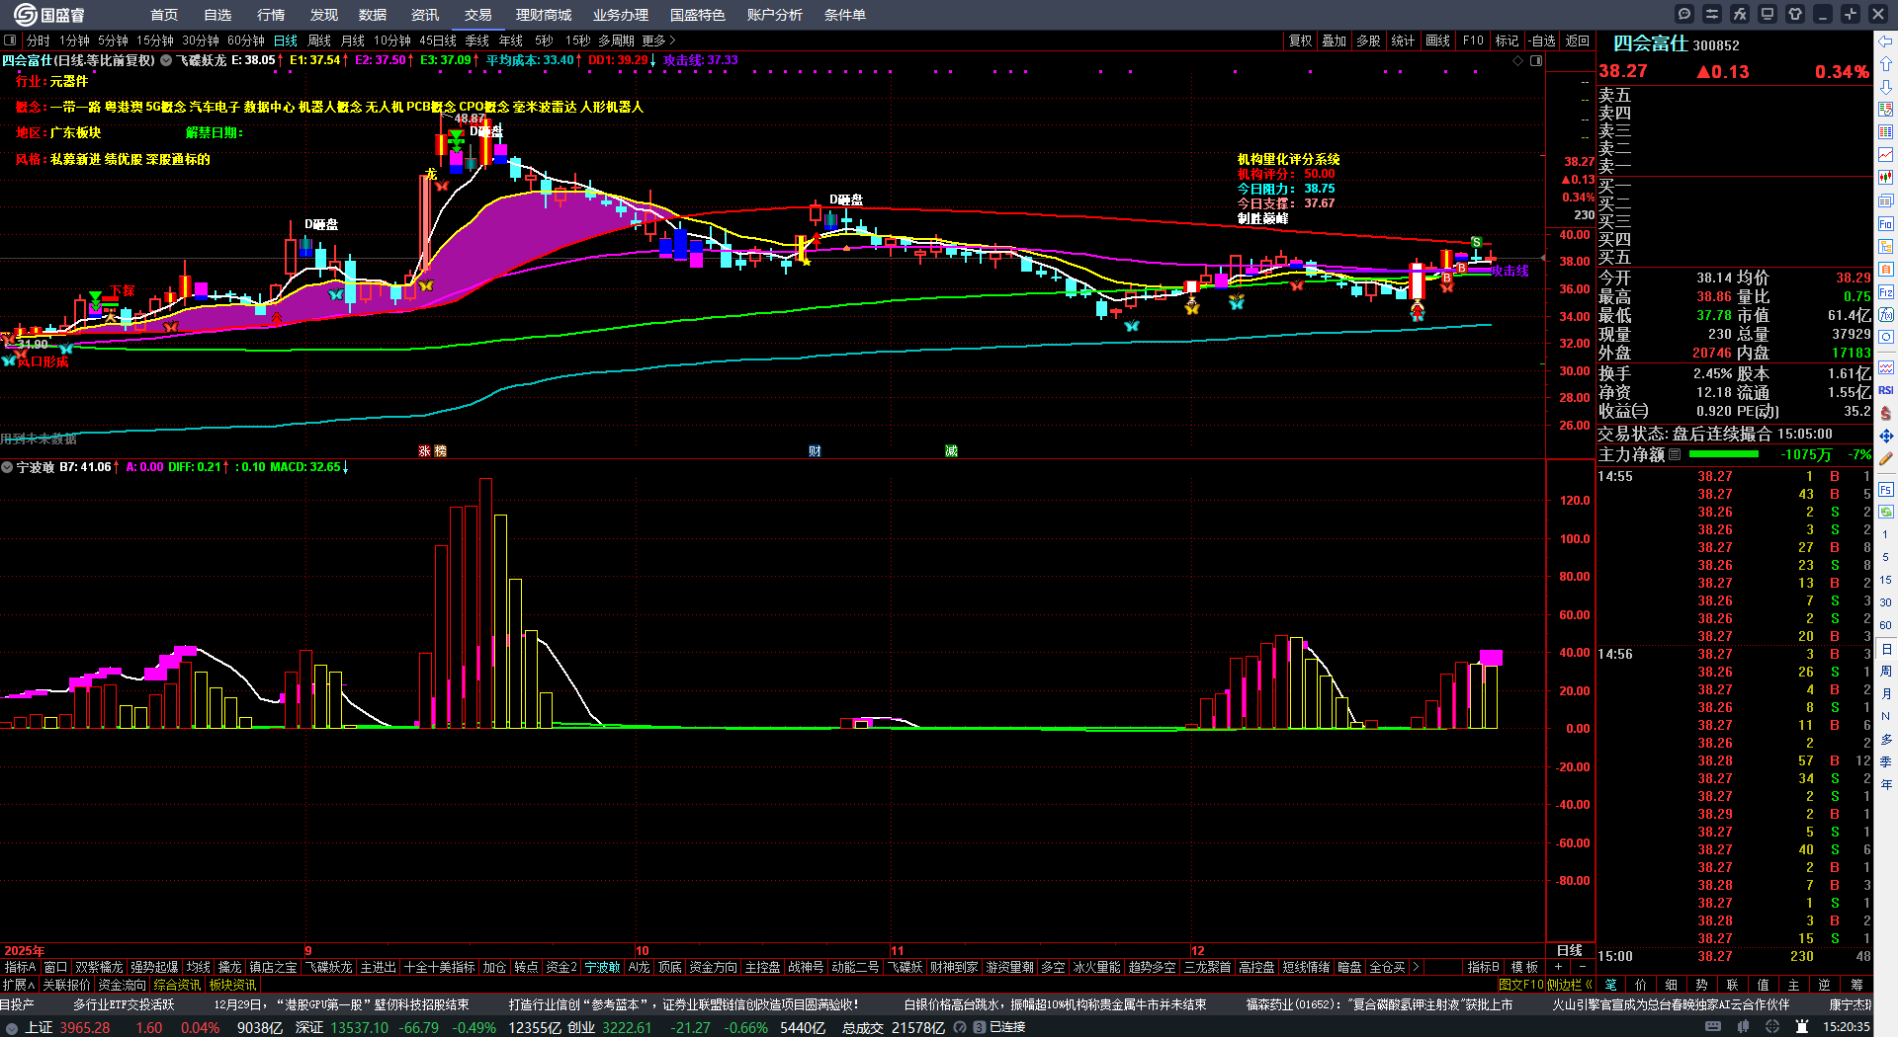The width and height of the screenshot is (1898, 1037).
Task: Click the 减 marker below the chart
Action: [x=951, y=451]
